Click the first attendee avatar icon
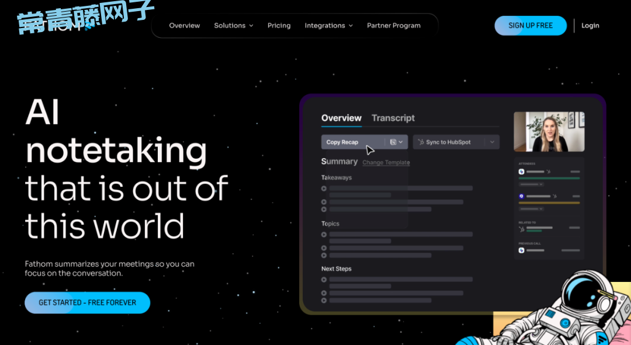This screenshot has height=345, width=631. click(521, 172)
